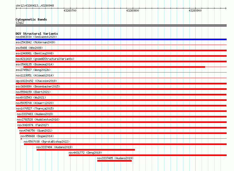The image size is (234, 171).
Task: Select the 12q12 band label
Action: tap(20, 23)
